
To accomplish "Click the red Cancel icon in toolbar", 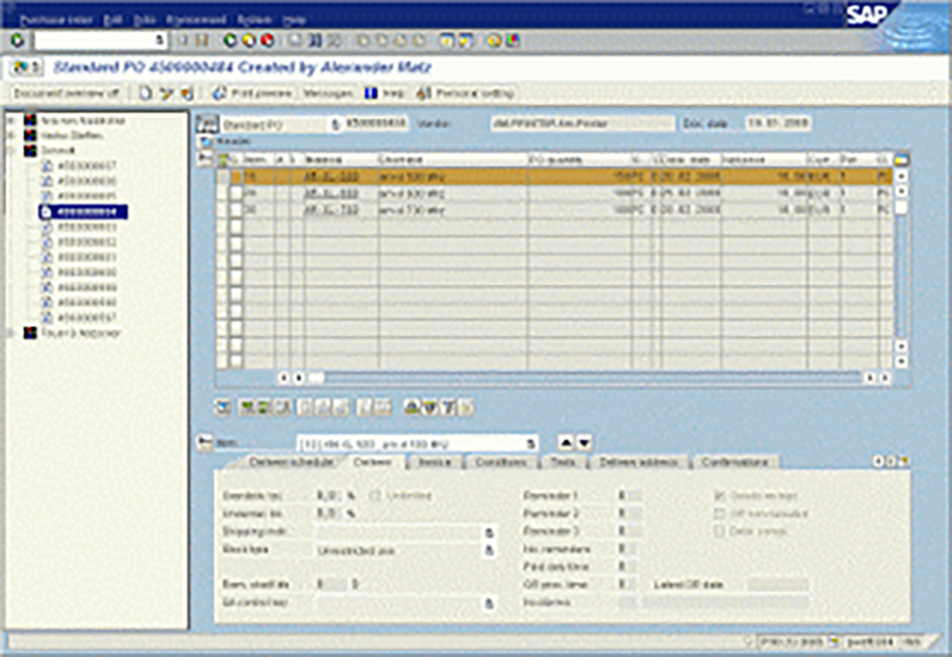I will coord(266,40).
